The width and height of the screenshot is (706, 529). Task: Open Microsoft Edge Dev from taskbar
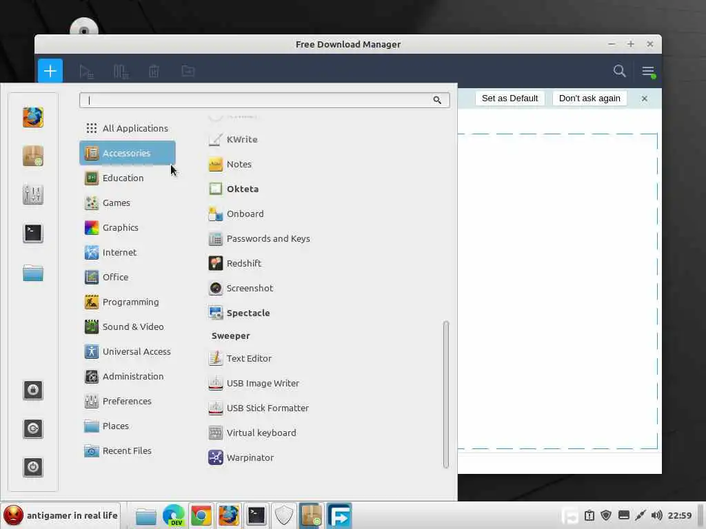174,515
